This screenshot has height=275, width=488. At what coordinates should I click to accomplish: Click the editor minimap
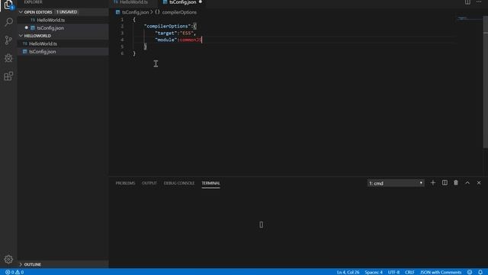[x=469, y=18]
